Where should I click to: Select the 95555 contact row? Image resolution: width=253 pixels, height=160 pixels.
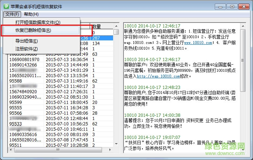click(x=60, y=108)
